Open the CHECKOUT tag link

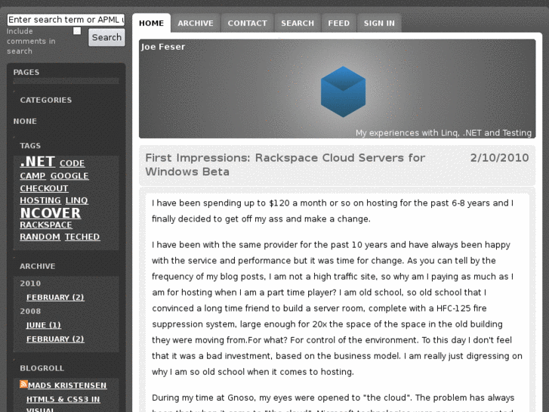pyautogui.click(x=44, y=189)
